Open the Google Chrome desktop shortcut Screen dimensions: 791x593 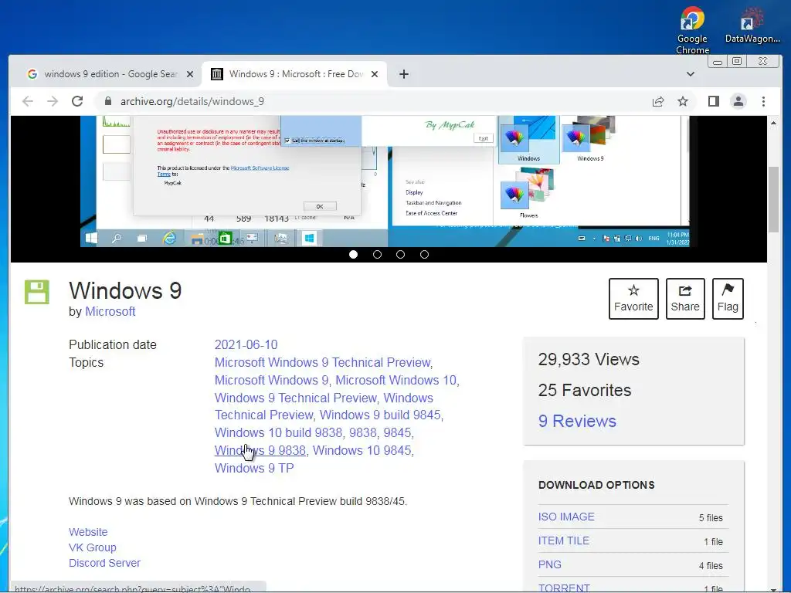(x=692, y=29)
